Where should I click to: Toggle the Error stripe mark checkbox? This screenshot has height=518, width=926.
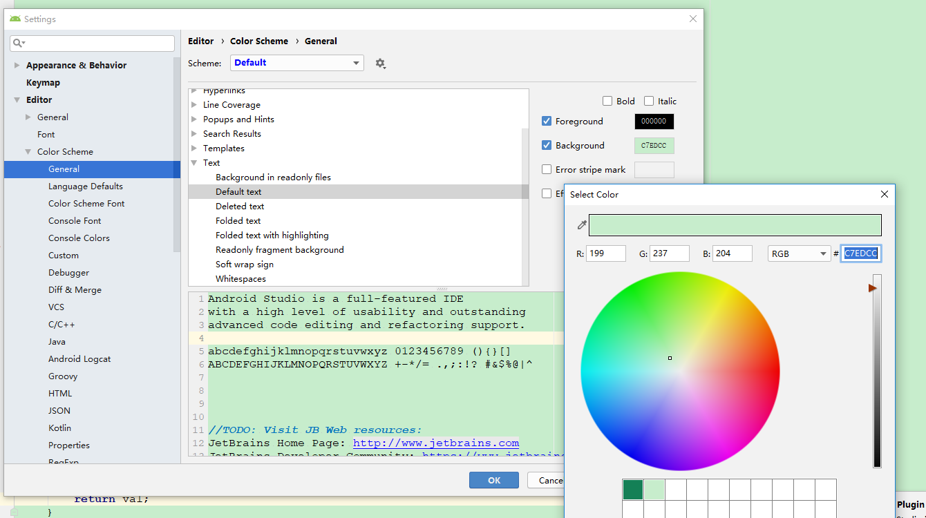(x=547, y=169)
